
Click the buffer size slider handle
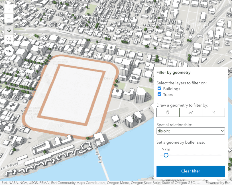click(x=166, y=155)
